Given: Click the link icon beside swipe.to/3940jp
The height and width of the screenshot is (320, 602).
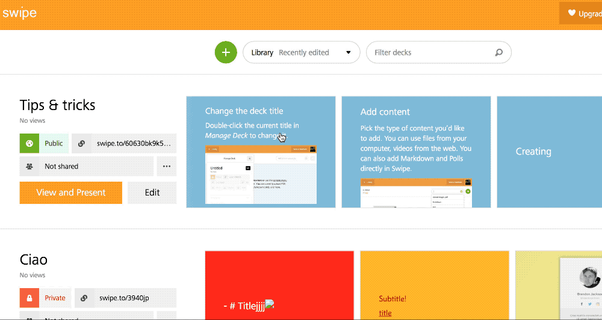Looking at the screenshot, I should (84, 298).
